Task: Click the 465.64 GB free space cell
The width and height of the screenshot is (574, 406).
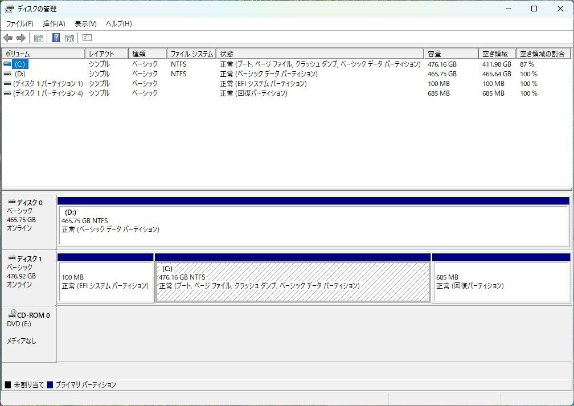Action: coord(497,74)
